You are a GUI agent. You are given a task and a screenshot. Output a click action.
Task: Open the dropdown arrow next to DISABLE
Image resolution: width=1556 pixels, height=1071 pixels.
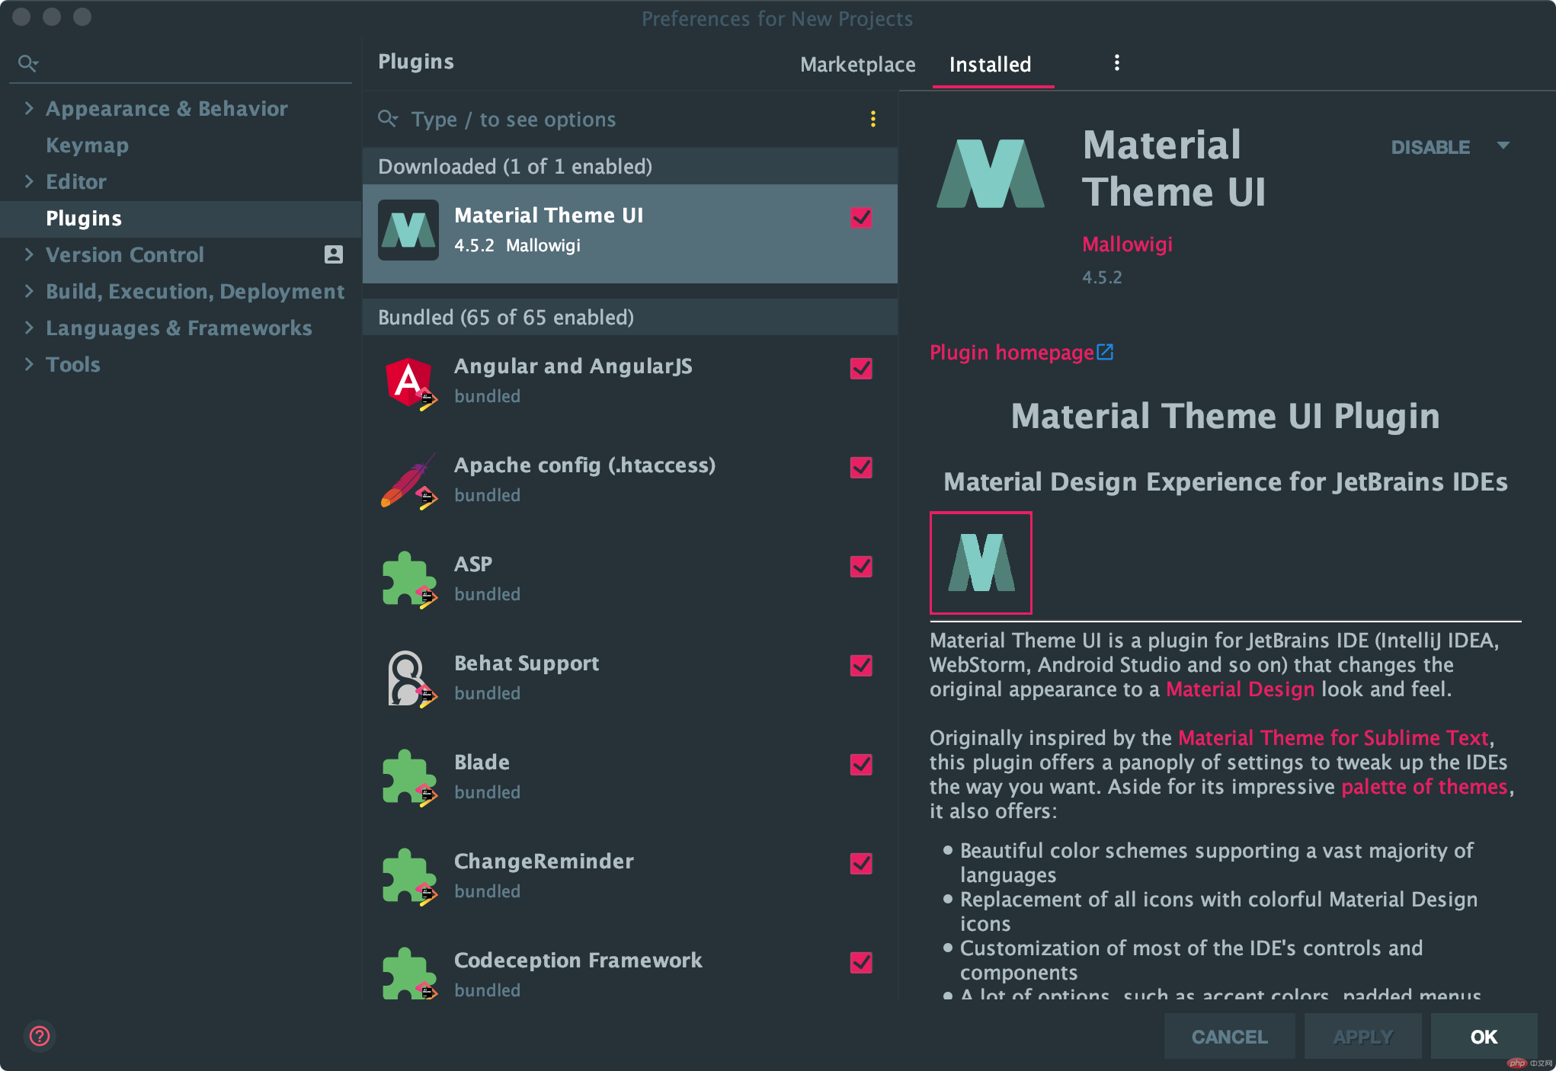[1503, 146]
